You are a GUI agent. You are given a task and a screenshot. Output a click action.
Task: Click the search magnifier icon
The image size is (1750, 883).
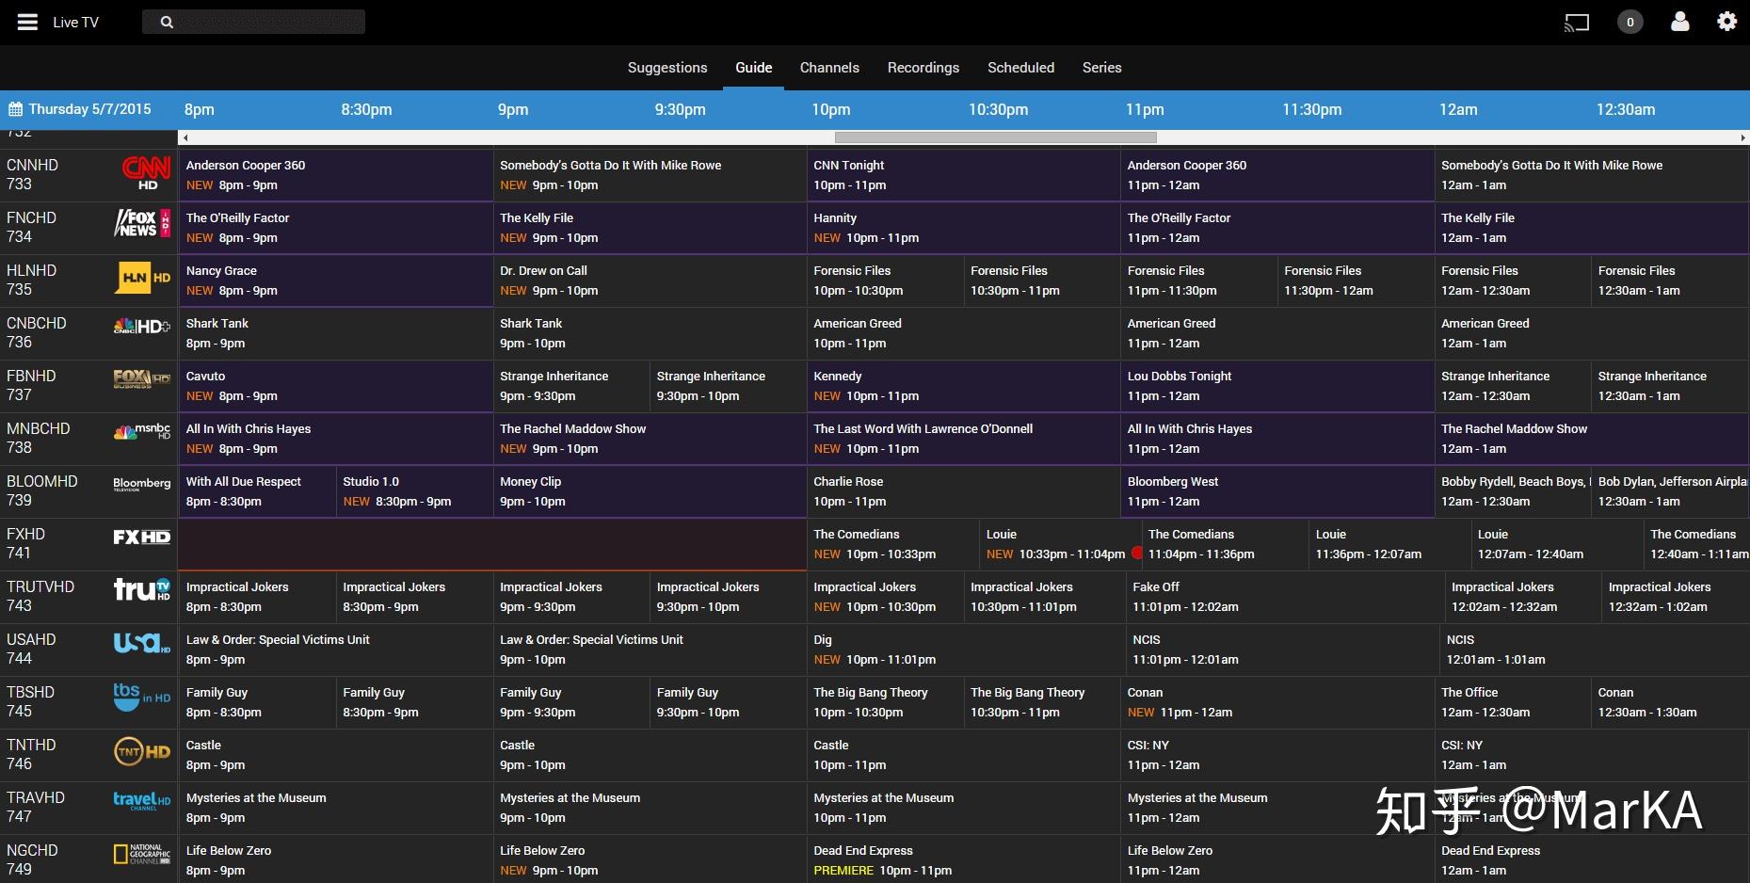(167, 22)
